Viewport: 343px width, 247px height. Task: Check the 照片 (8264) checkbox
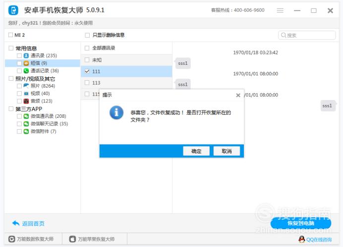19,86
